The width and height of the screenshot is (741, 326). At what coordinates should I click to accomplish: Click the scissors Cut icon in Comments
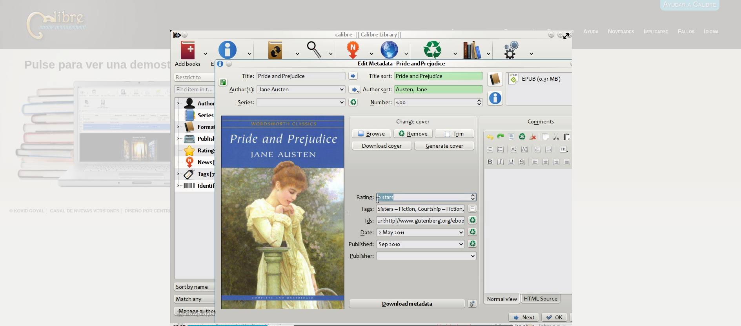pos(556,137)
